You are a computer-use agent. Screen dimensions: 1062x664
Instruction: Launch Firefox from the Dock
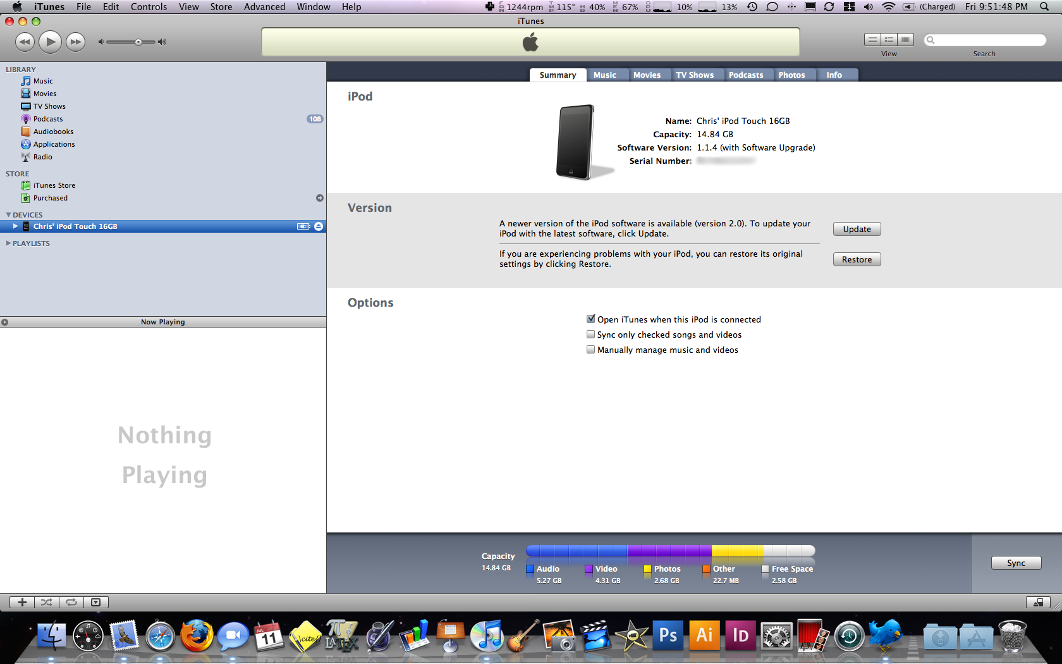point(197,635)
